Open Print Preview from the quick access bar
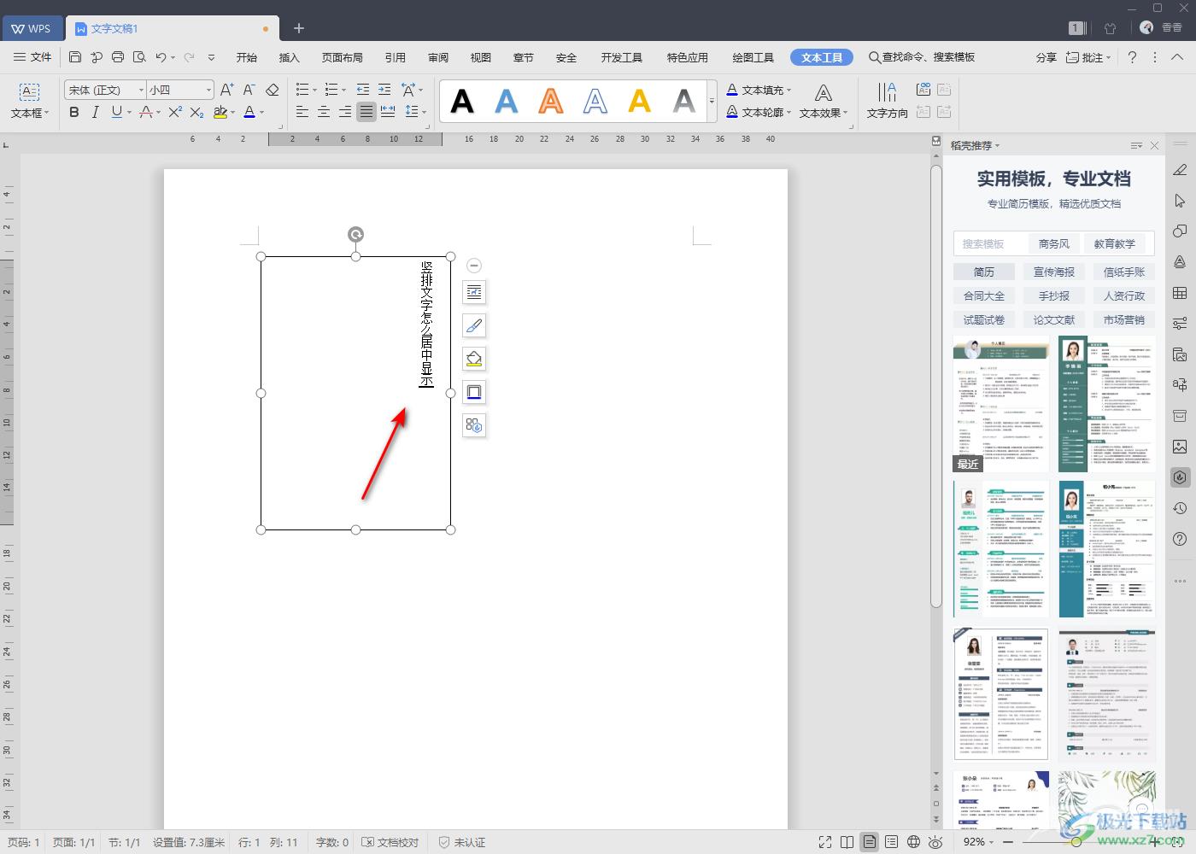Image resolution: width=1196 pixels, height=854 pixels. tap(139, 57)
